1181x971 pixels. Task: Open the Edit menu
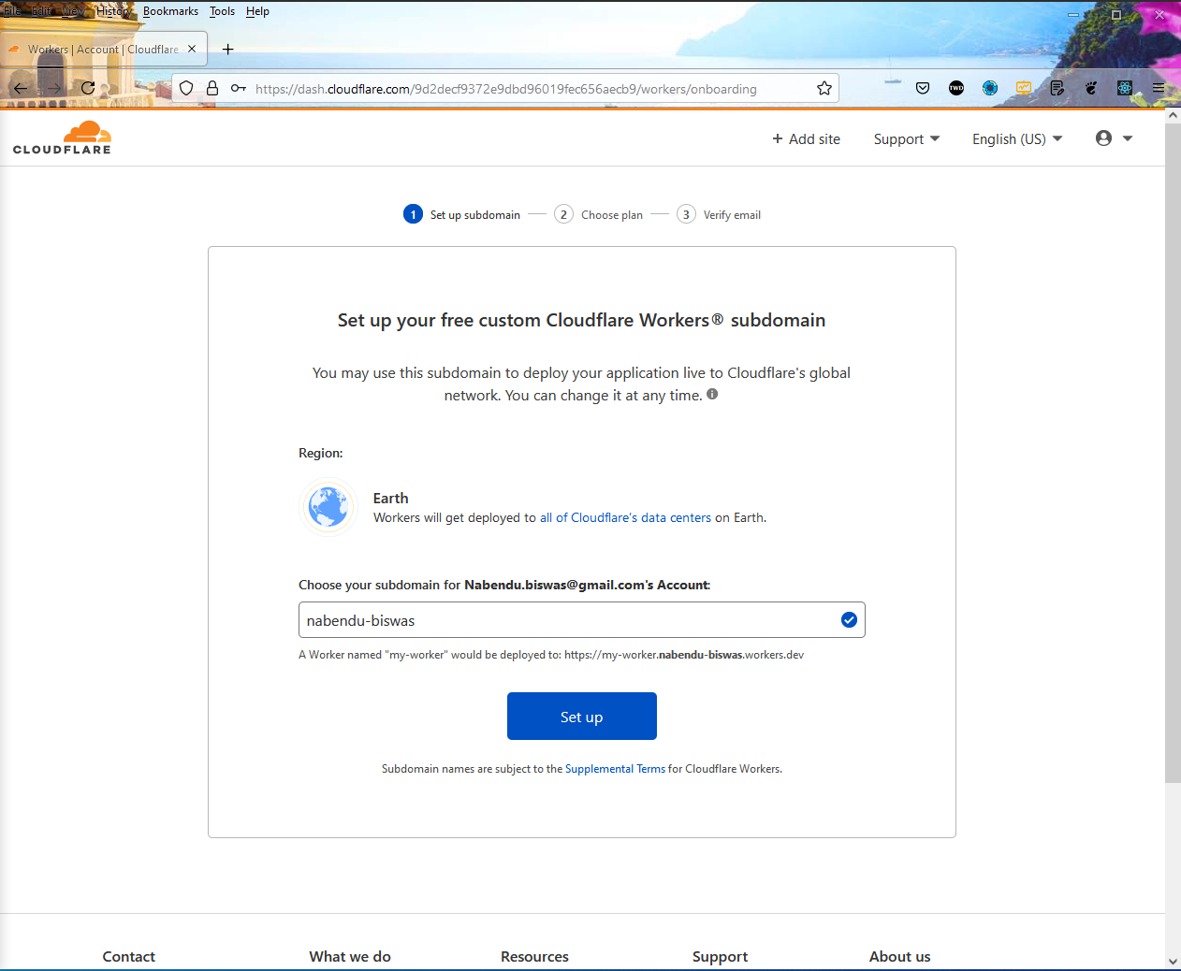coord(42,11)
